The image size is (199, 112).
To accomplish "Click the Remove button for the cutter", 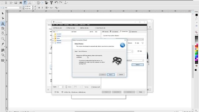I will pos(130,43).
